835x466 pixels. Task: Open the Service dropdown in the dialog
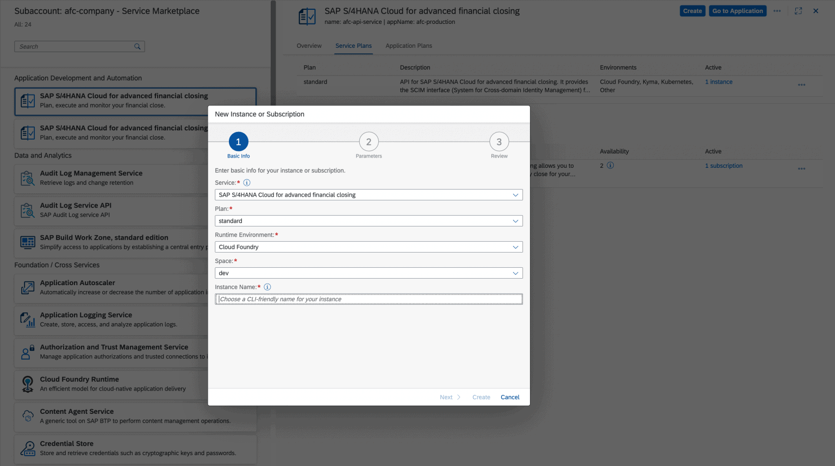point(515,194)
